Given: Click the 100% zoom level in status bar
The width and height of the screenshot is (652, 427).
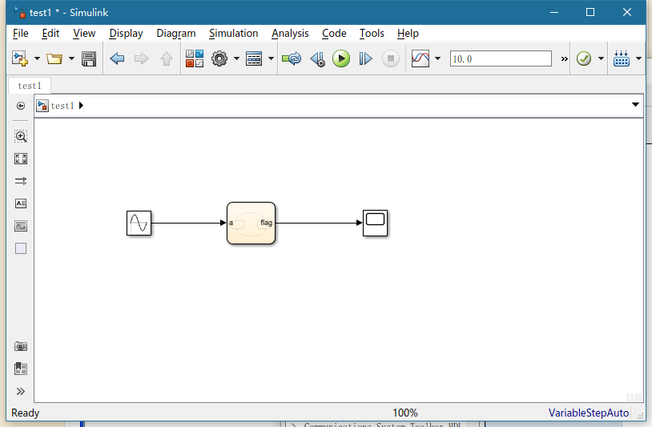Looking at the screenshot, I should (405, 413).
